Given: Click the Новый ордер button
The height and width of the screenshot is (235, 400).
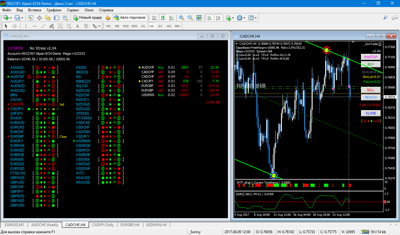Looking at the screenshot, I should click(x=87, y=18).
